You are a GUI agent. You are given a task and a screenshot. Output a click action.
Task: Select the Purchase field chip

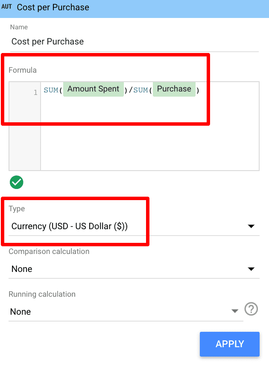[x=174, y=89]
